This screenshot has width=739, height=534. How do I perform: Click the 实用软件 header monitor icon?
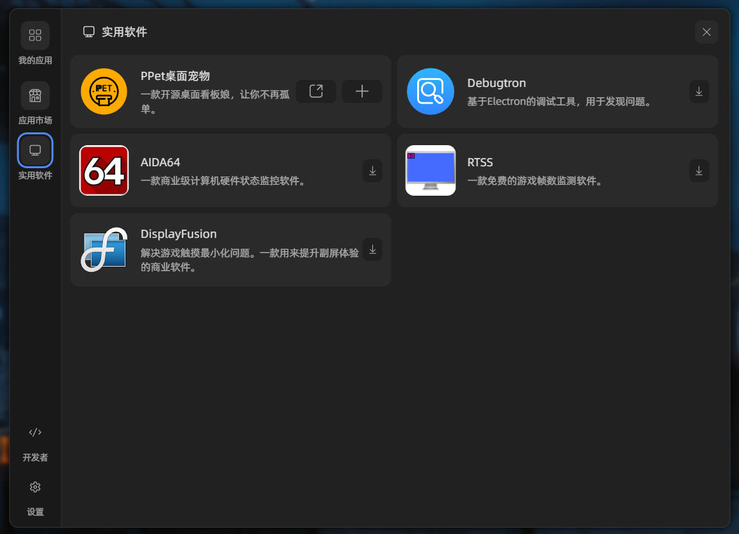[x=88, y=31]
